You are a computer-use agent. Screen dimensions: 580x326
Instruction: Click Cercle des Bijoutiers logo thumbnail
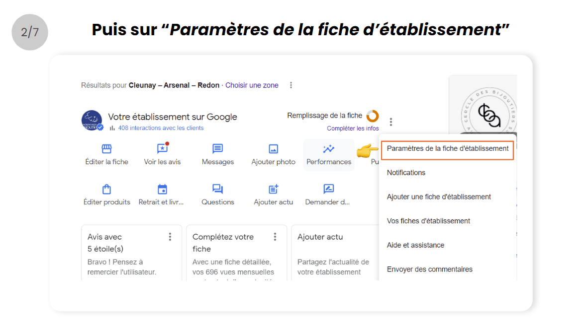click(483, 105)
